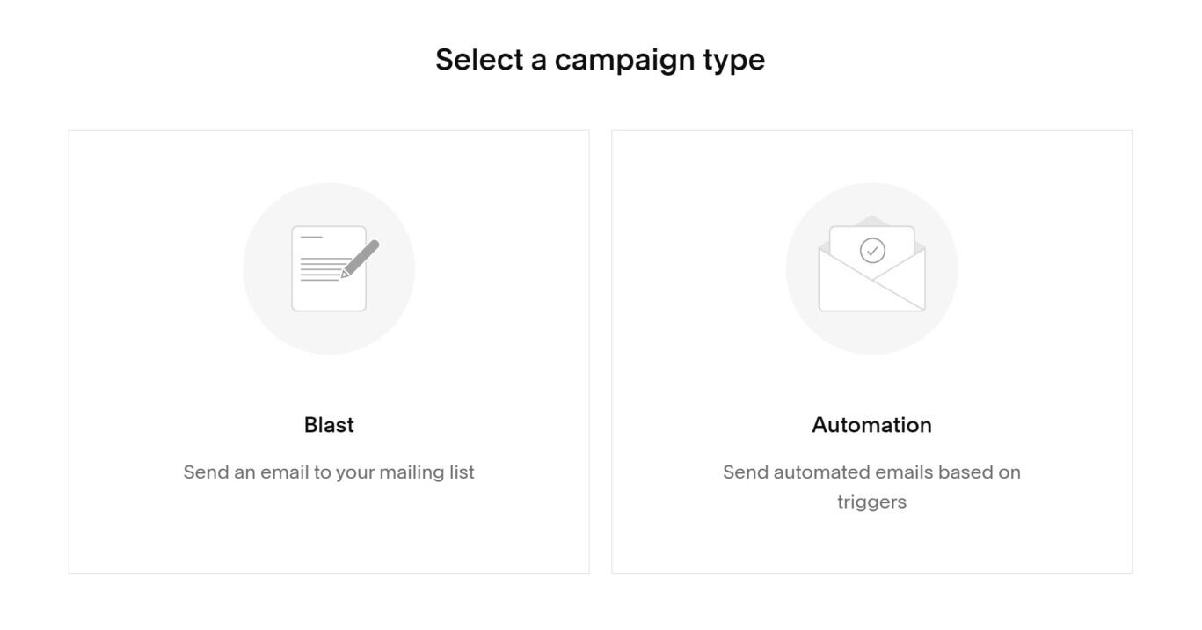Click the Automation title text

coord(871,425)
